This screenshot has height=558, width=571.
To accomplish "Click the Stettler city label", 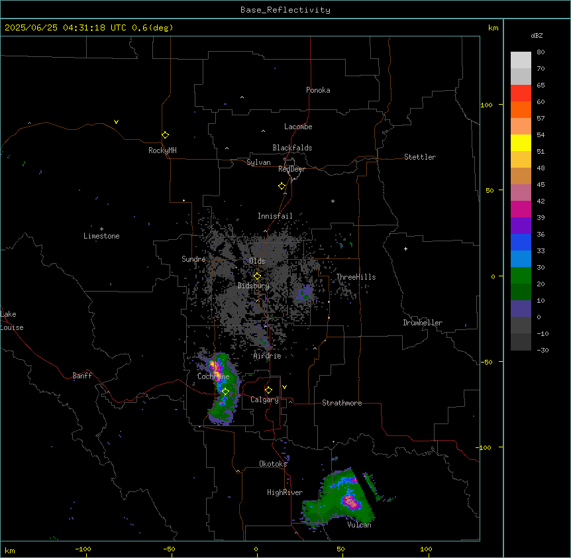I will point(420,157).
